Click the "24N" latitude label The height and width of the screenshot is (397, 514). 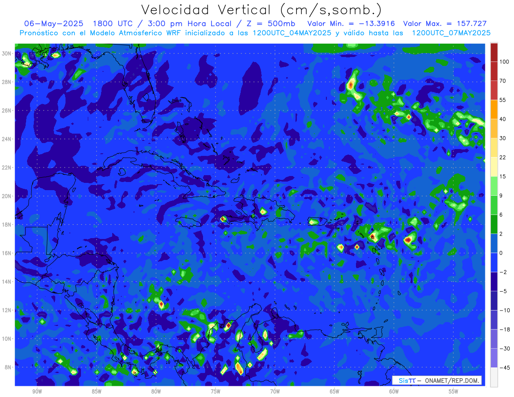point(6,139)
